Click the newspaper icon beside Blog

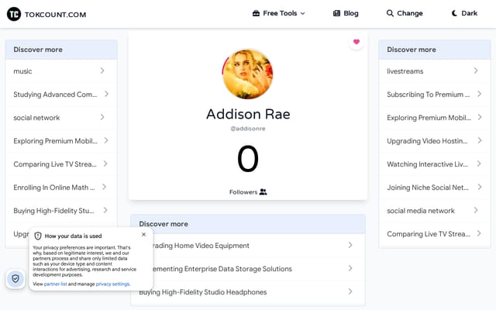[336, 13]
